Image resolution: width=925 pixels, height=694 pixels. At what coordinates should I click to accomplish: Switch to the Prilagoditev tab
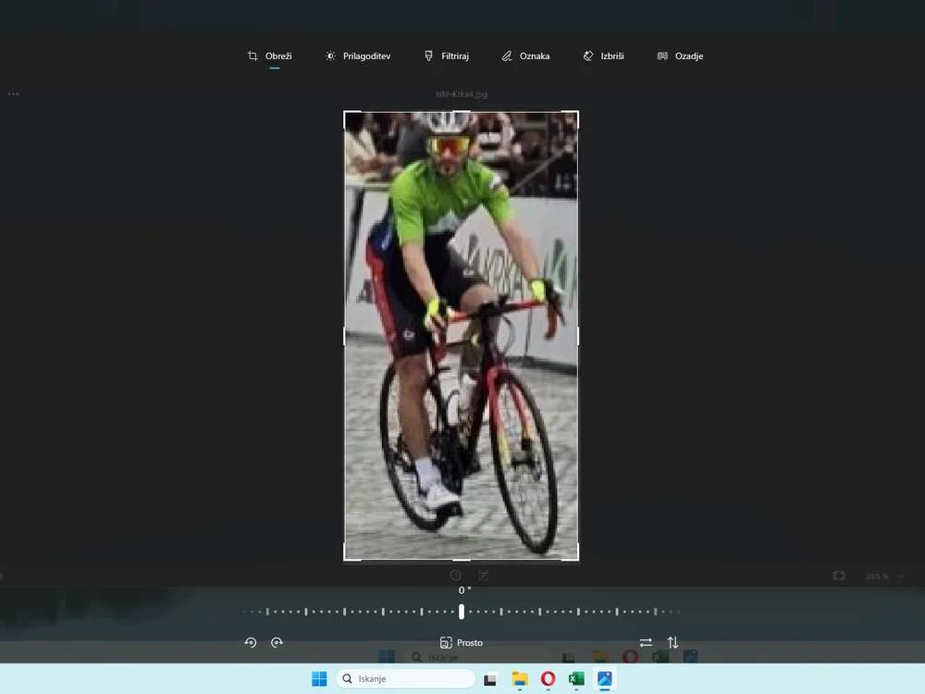pos(357,56)
